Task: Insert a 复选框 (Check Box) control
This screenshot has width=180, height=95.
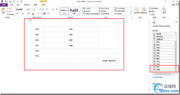Action: tap(102, 11)
